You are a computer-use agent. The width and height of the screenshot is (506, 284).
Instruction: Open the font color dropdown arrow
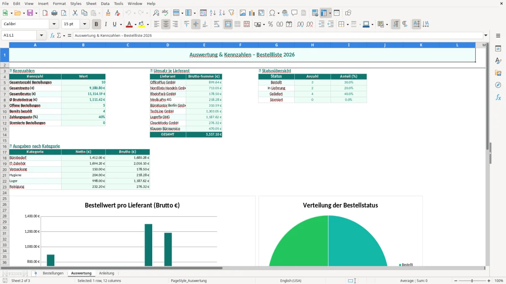(x=135, y=24)
